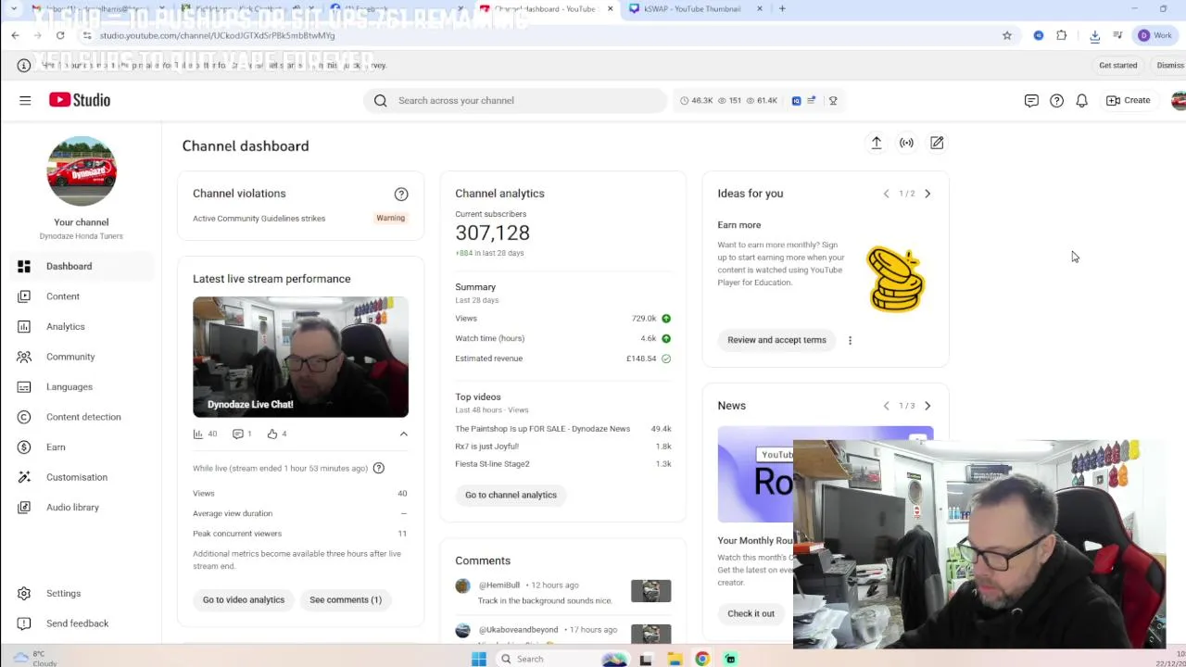Click the stream views bar chart icon

pyautogui.click(x=198, y=434)
